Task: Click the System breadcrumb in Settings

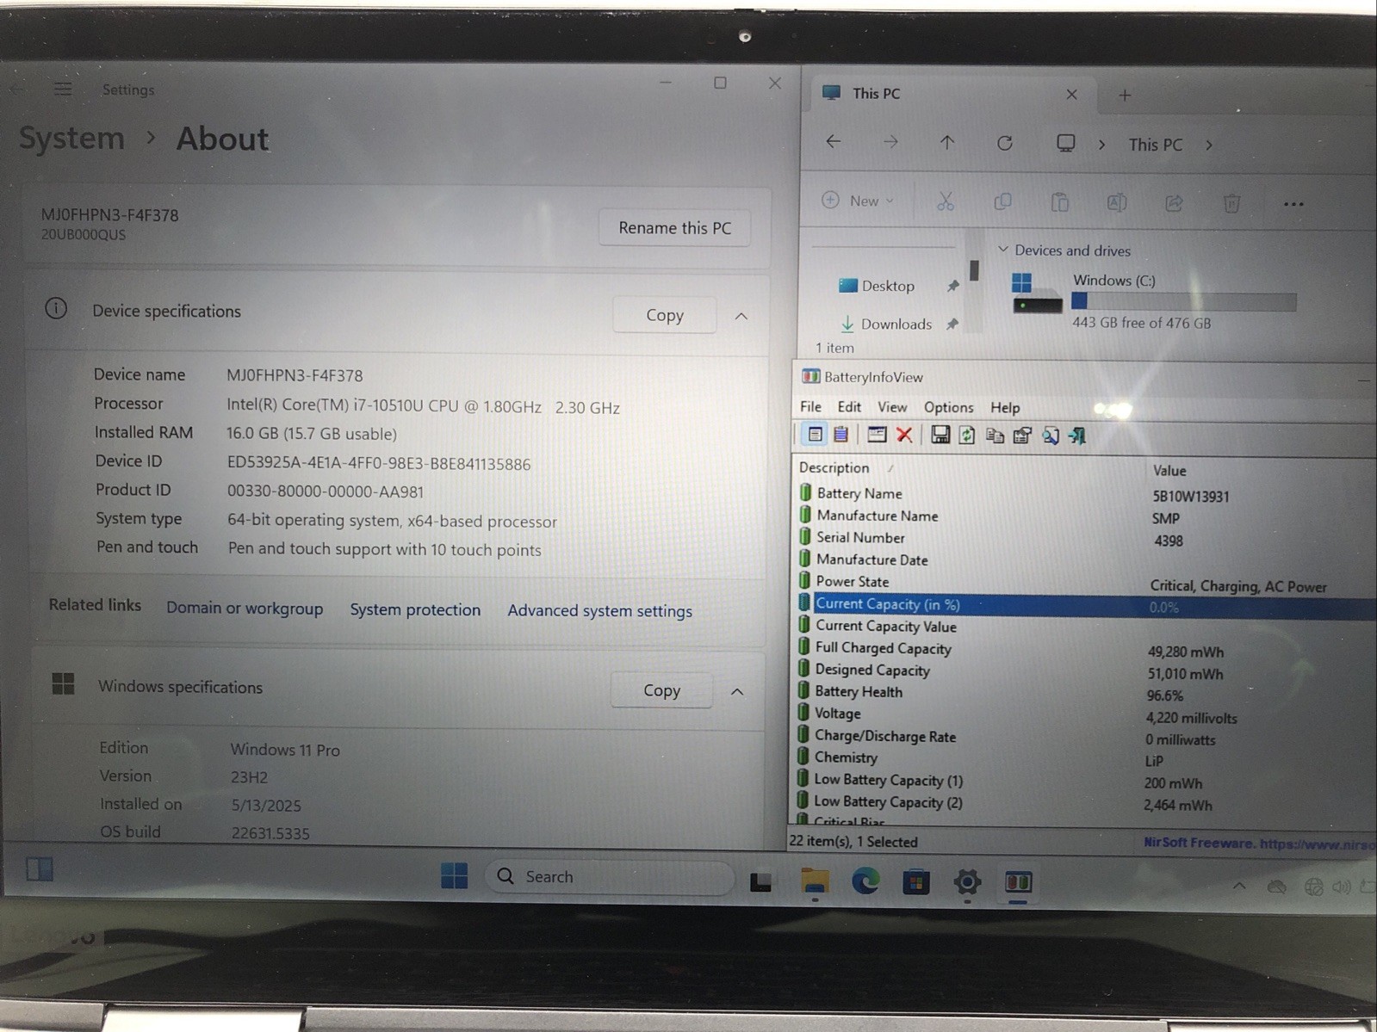Action: (71, 138)
